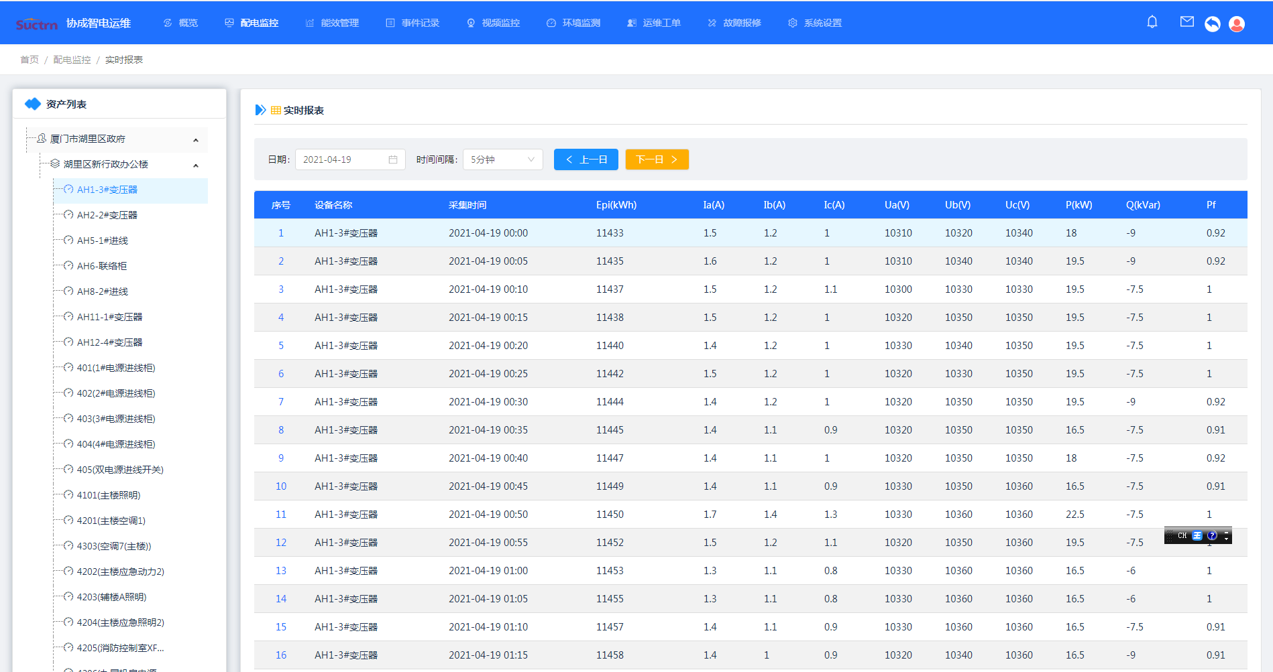The width and height of the screenshot is (1273, 672).
Task: Open the 环境监测 menu
Action: coord(573,23)
